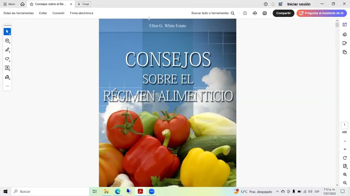Viewport: 350px width, 196px height.
Task: Open the Firma electrónica menu item
Action: coord(81,13)
